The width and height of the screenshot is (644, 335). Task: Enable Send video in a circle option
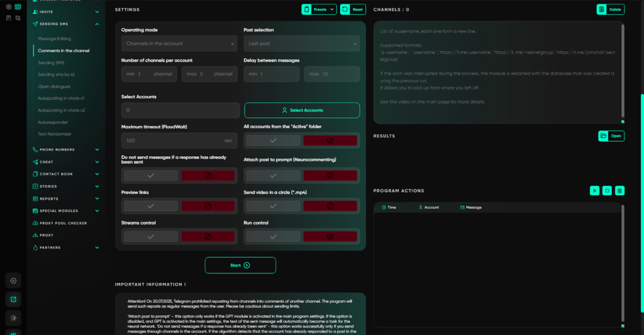point(273,206)
